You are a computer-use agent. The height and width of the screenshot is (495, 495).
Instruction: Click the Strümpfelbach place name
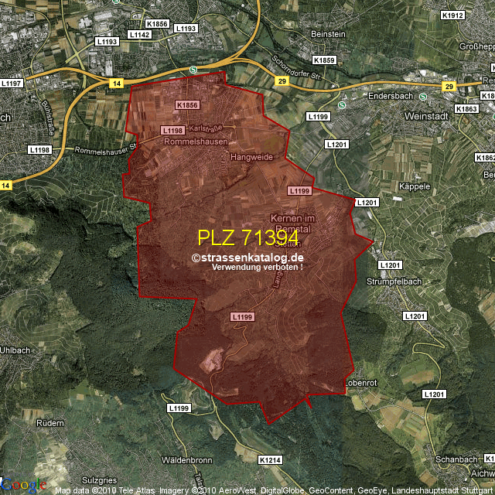click(x=396, y=281)
